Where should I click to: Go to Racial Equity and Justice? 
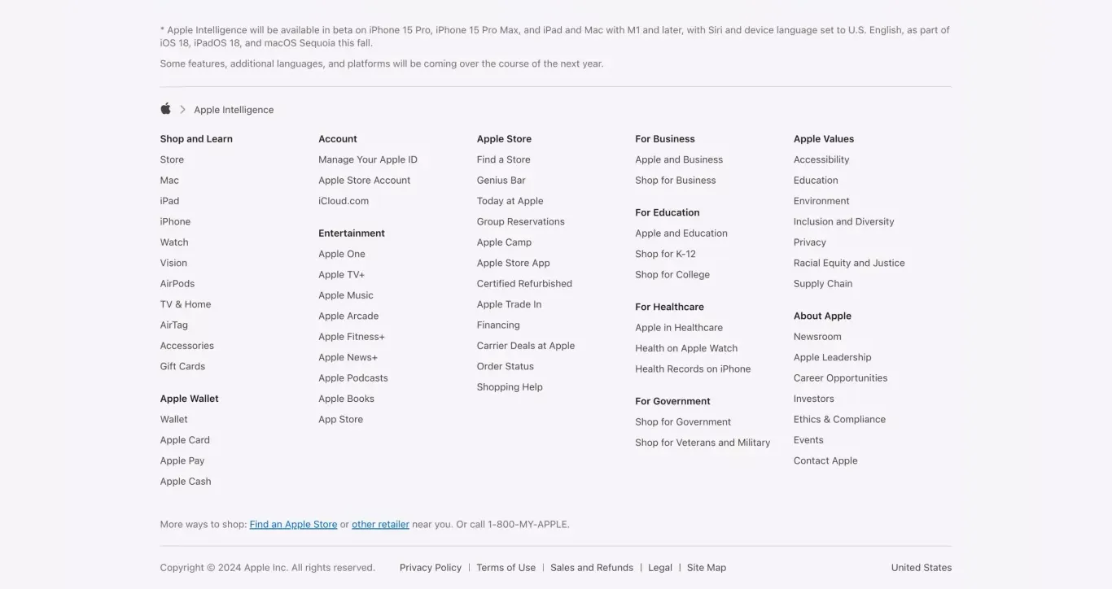pyautogui.click(x=849, y=263)
